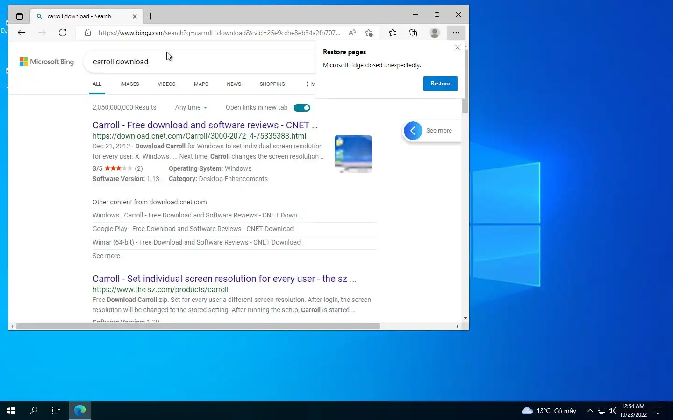Image resolution: width=673 pixels, height=420 pixels.
Task: View site information lock icon
Action: pyautogui.click(x=87, y=33)
